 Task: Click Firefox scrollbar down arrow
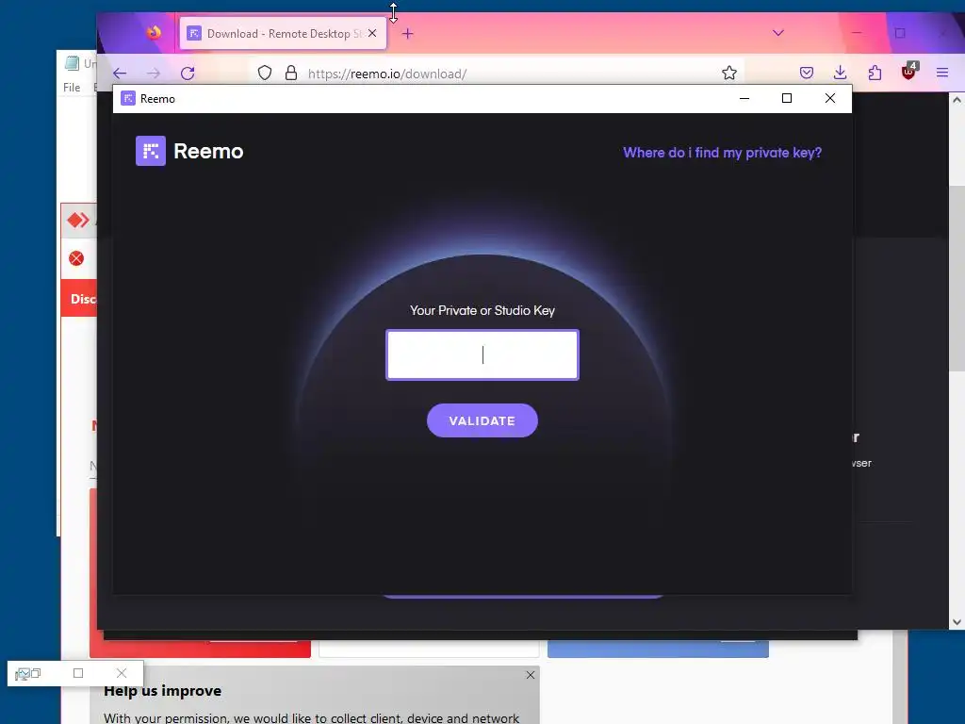click(x=957, y=622)
